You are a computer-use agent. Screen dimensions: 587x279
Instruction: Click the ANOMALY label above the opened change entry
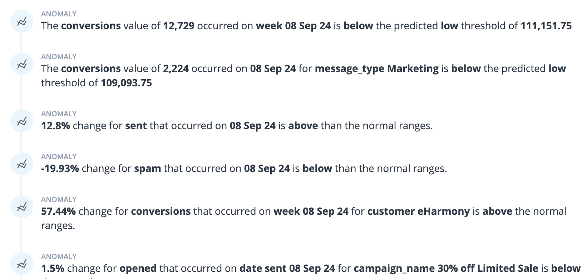click(59, 257)
